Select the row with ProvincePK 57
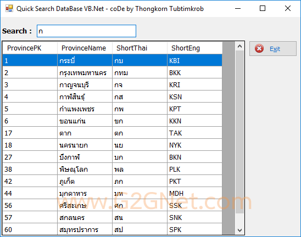This screenshot has height=237, width=301. (112, 218)
